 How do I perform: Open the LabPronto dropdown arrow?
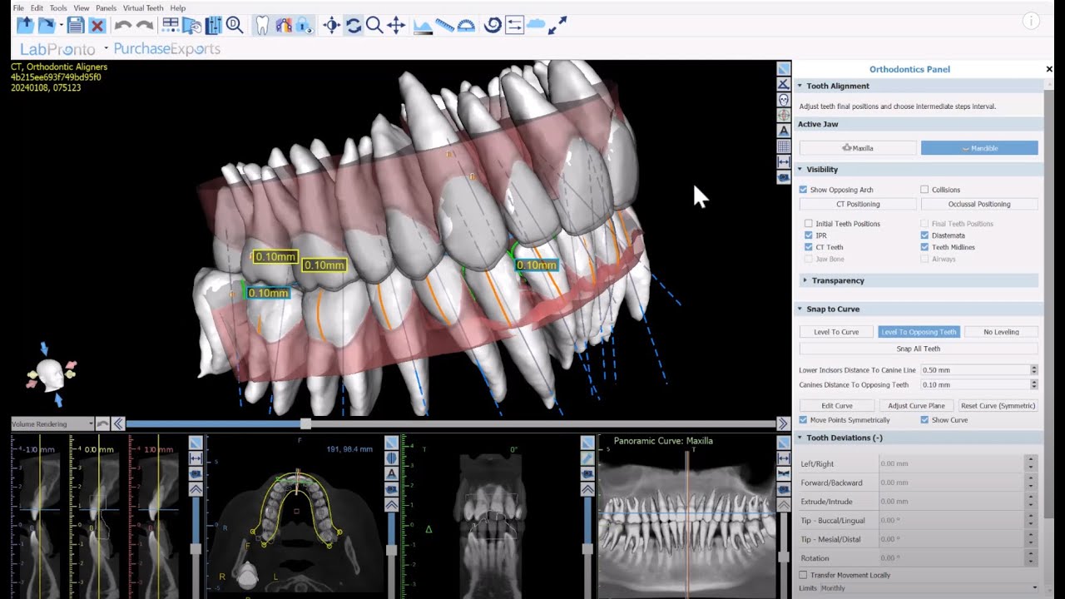click(x=106, y=47)
